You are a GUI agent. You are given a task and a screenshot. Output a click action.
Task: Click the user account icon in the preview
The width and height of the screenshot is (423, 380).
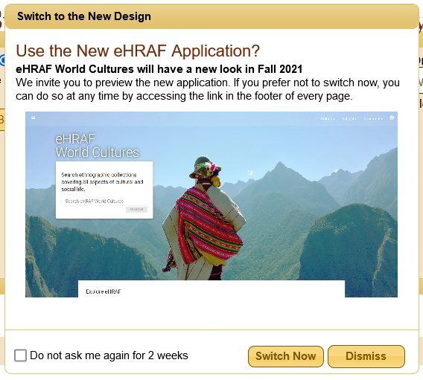[x=392, y=117]
